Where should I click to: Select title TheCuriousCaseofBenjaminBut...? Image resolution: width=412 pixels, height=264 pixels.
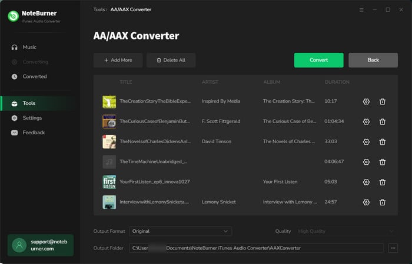click(154, 121)
